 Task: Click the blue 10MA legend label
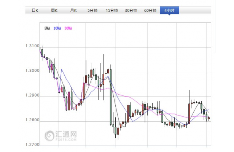(57, 28)
